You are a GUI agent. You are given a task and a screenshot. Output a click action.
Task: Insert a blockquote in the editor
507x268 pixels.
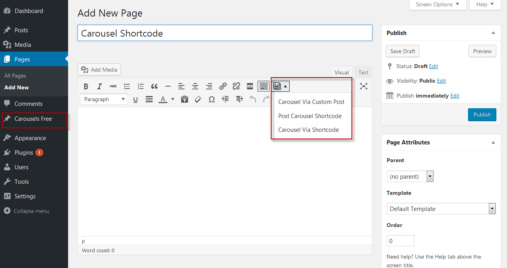click(154, 86)
